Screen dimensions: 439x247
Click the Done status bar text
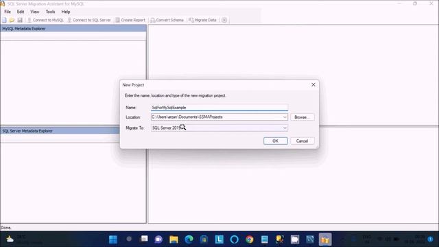coord(6,228)
